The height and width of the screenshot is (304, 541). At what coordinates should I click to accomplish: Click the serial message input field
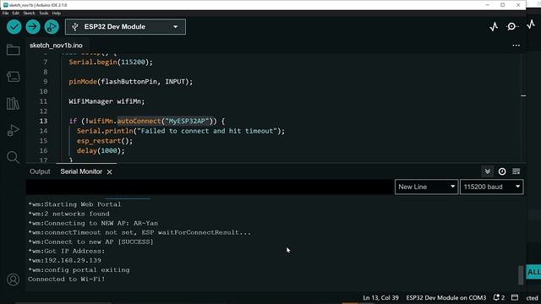(x=210, y=187)
